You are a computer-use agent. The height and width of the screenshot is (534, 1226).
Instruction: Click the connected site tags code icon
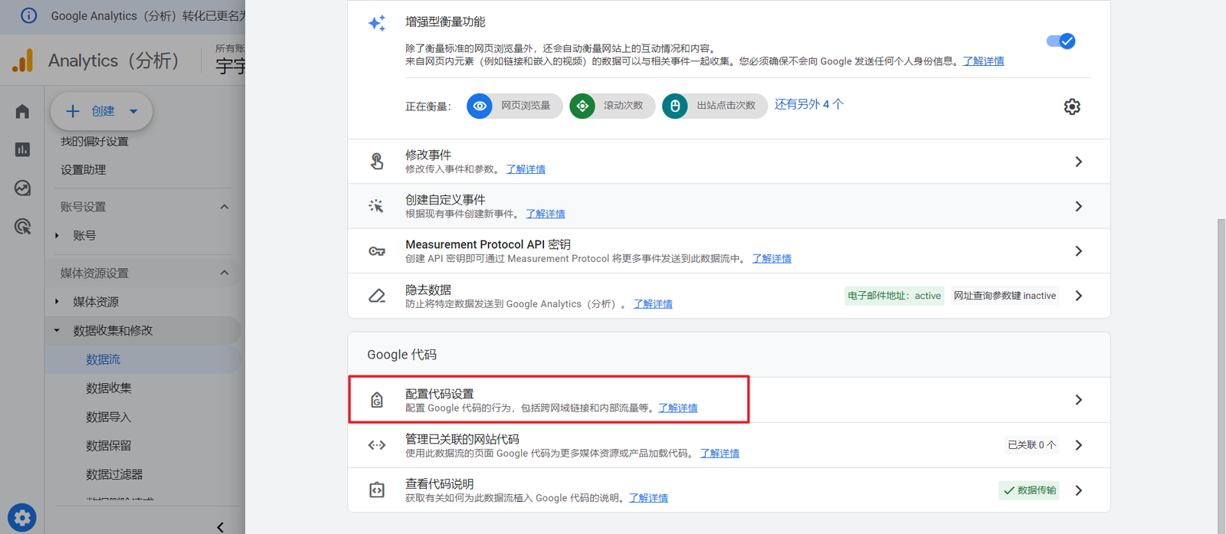pyautogui.click(x=376, y=444)
